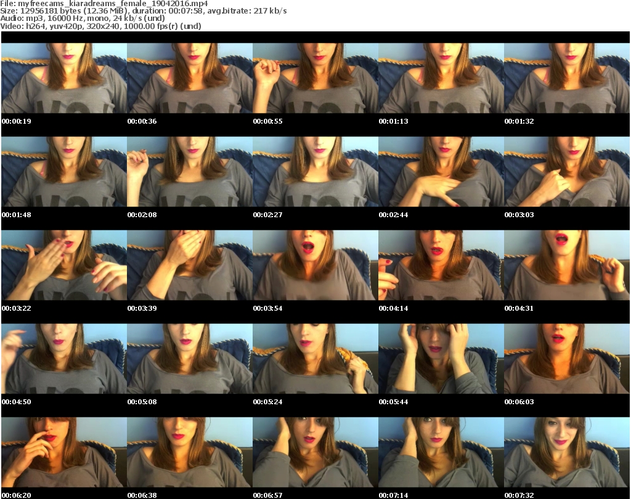Click the timestamp text 00:05:24

267,402
